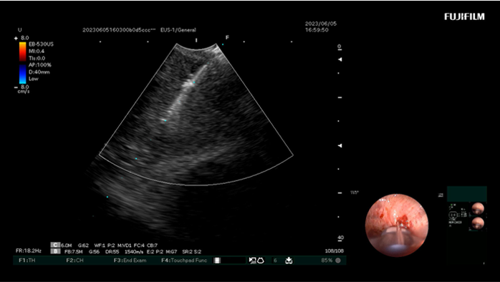500x282 pixels.
Task: Click the 40 depth label on scale
Action: point(340,238)
